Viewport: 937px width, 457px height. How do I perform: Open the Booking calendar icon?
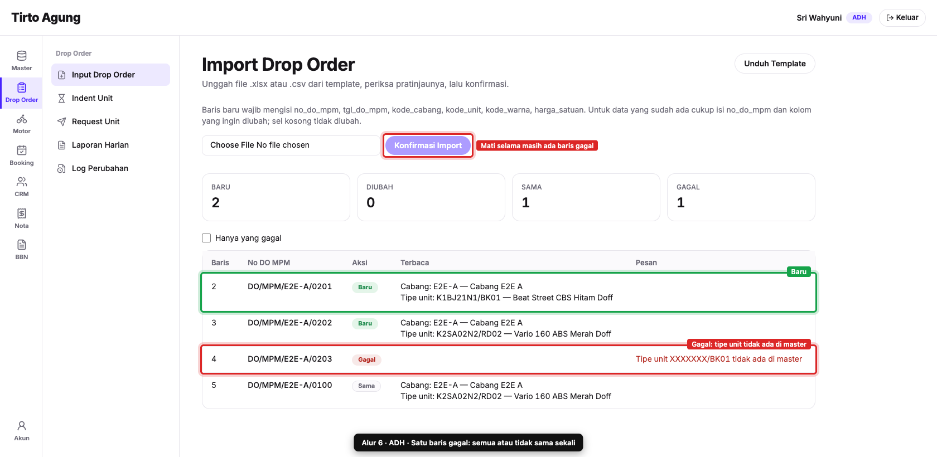(x=21, y=155)
